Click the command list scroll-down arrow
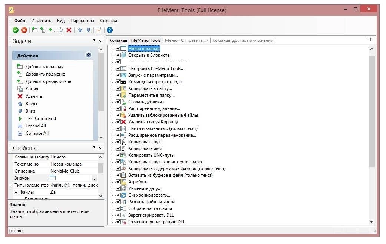 (x=372, y=222)
